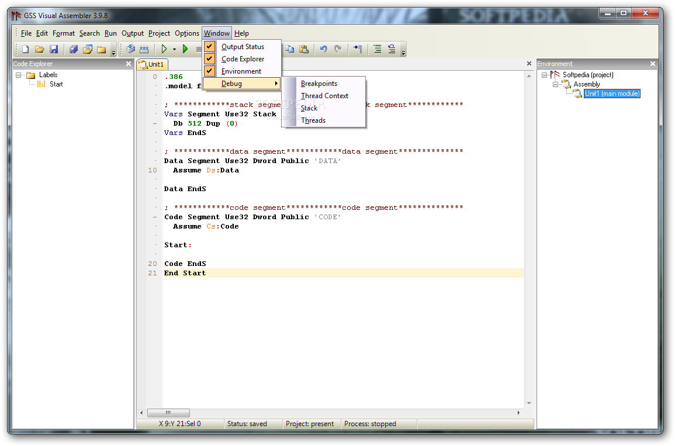
Task: Click the Open Project folder-with-window icon
Action: tap(88, 49)
